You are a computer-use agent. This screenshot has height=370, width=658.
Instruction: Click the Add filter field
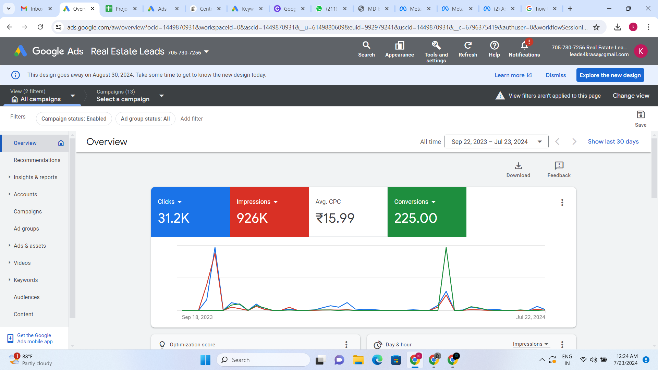[192, 119]
